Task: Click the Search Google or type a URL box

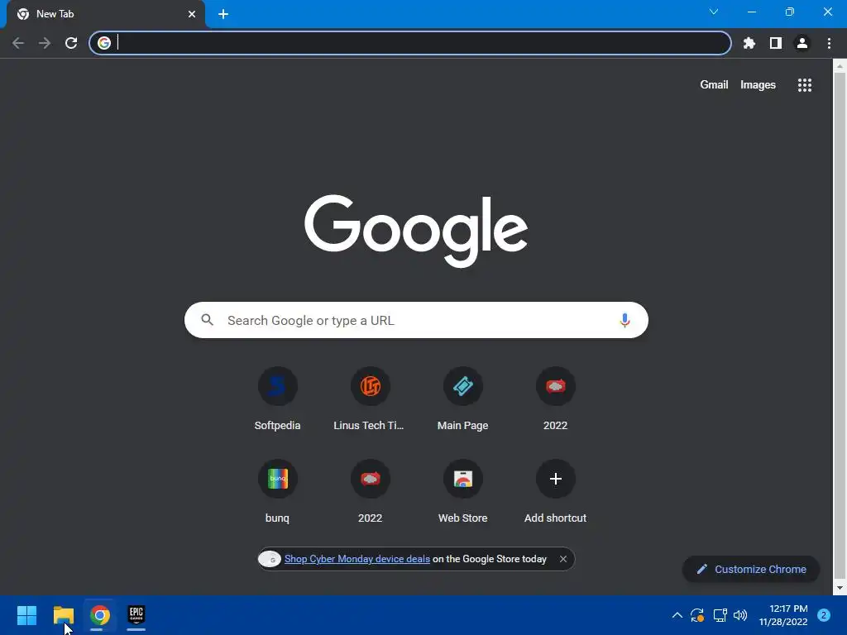Action: [416, 320]
